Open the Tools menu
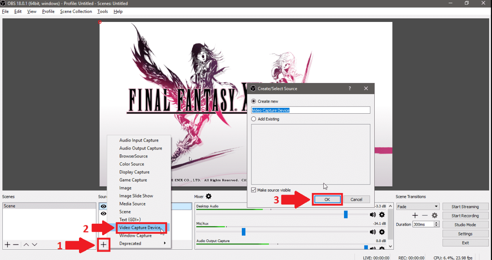The height and width of the screenshot is (260, 492). tap(103, 12)
